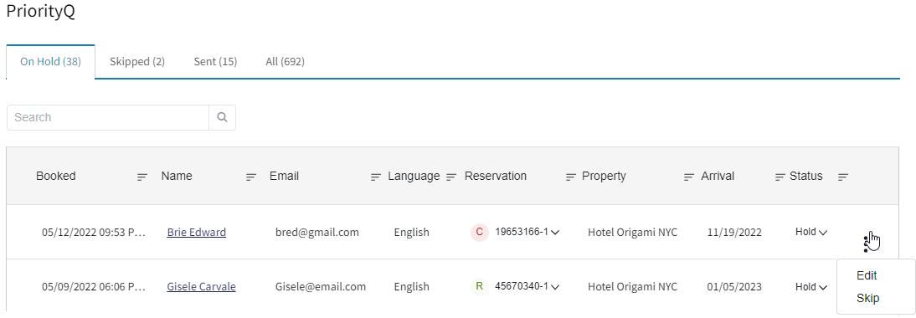
Task: Click the Name column sort icon
Action: tap(251, 177)
